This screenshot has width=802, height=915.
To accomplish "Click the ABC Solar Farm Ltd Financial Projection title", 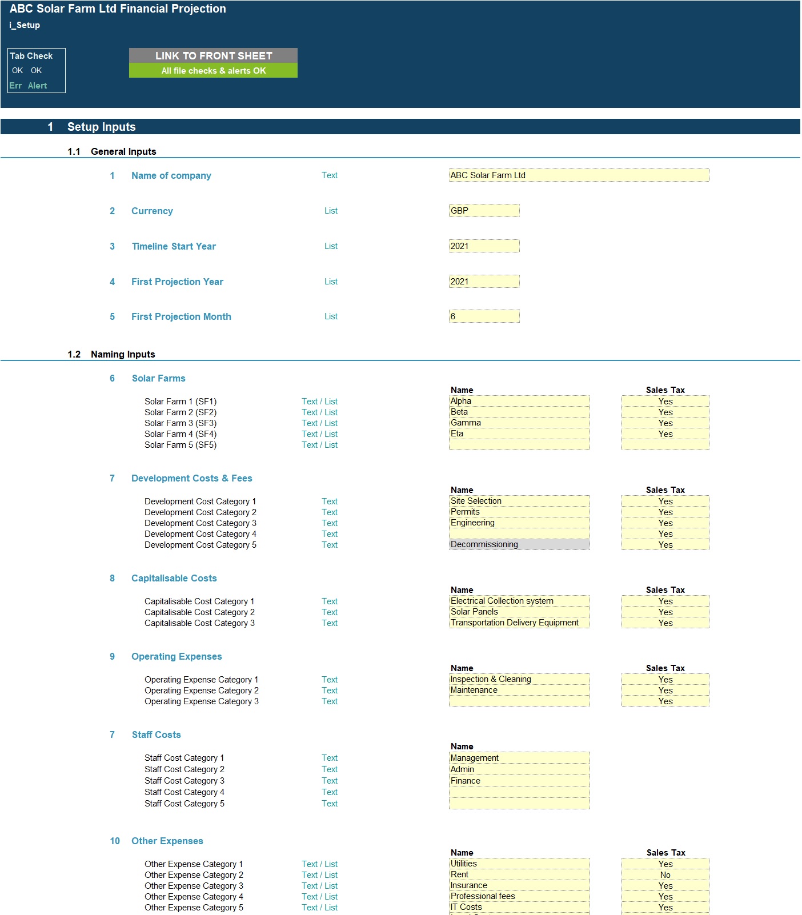I will coord(118,9).
